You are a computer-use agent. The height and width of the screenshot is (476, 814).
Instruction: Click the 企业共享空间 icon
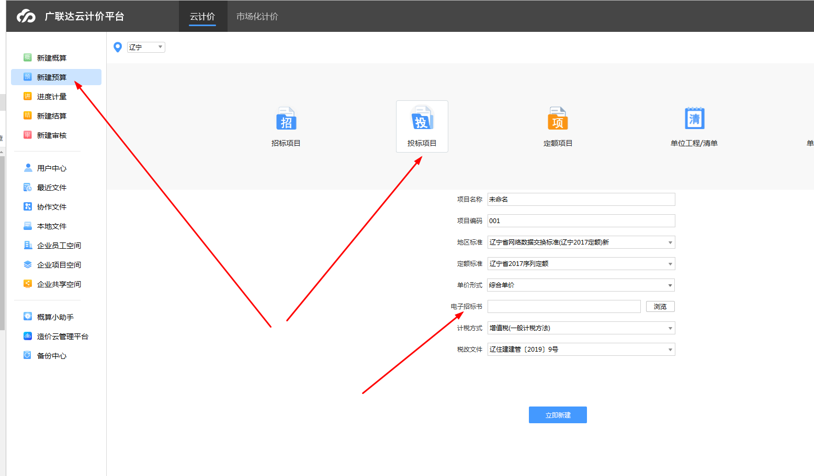pos(28,284)
